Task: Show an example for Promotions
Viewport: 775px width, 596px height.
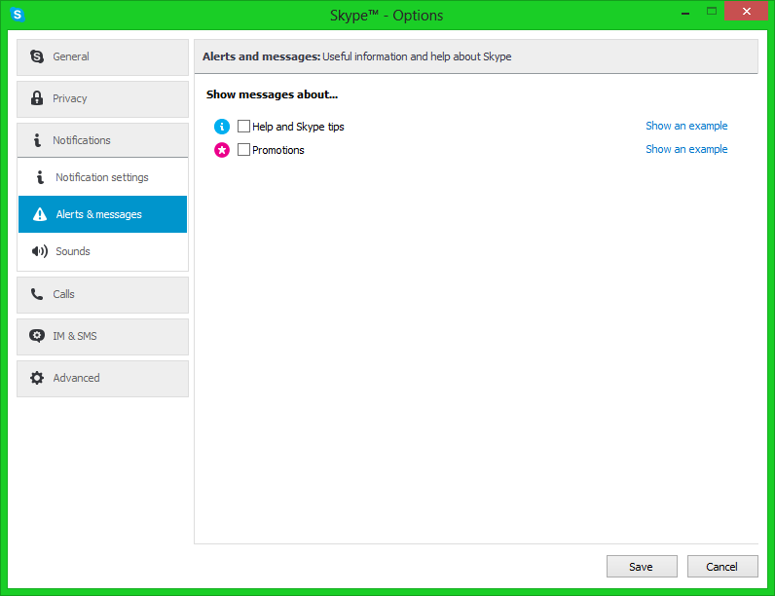Action: [686, 149]
